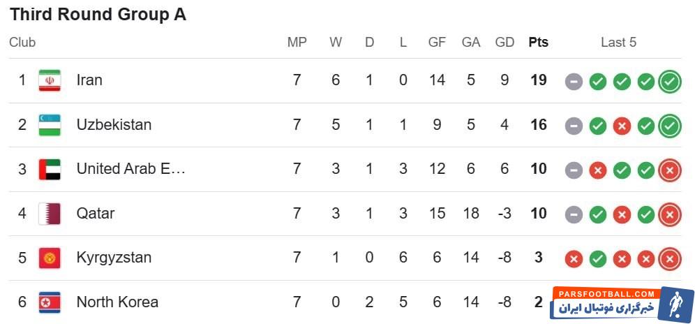
Task: Click the Last 5 column header
Action: point(618,42)
